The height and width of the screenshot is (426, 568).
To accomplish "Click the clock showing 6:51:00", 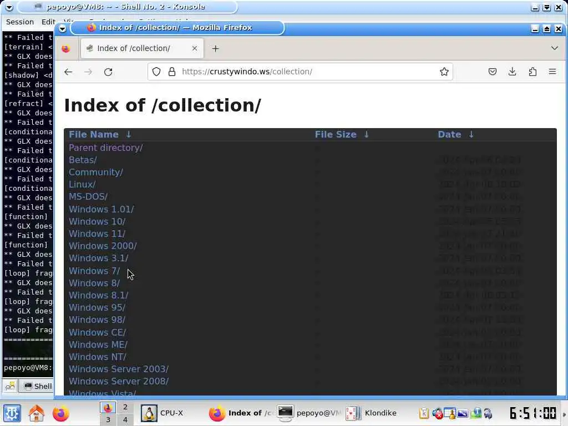I will 532,413.
